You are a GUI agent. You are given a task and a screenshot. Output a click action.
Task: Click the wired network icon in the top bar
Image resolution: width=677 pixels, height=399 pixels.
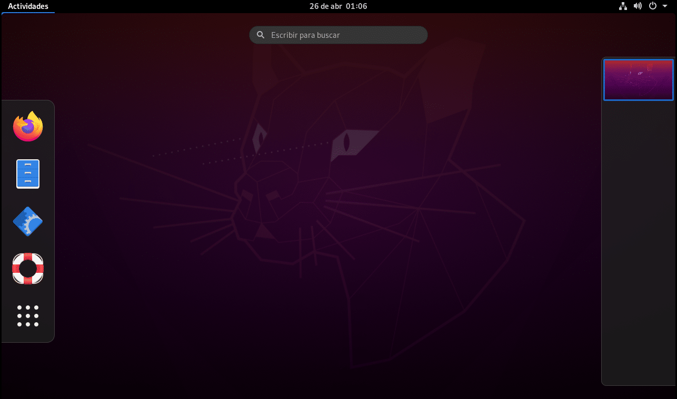pyautogui.click(x=623, y=6)
